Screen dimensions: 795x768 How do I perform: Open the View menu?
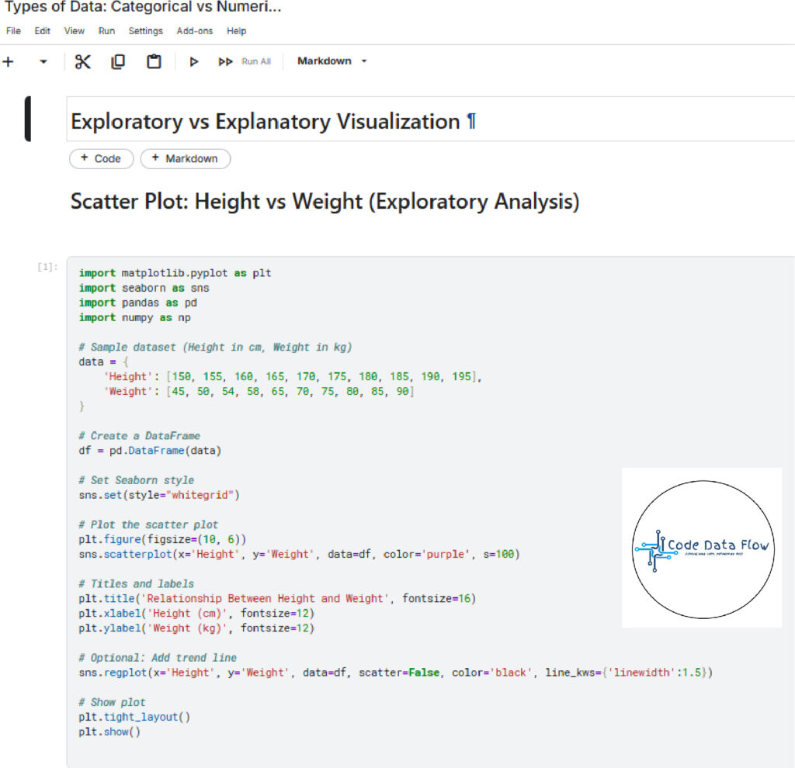(74, 31)
